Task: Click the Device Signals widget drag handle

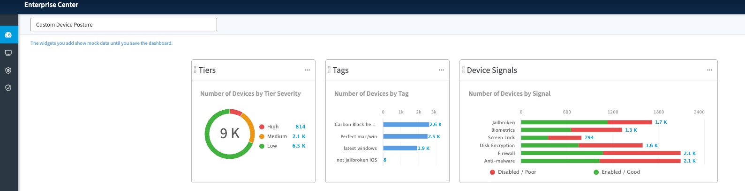Action: click(x=463, y=70)
